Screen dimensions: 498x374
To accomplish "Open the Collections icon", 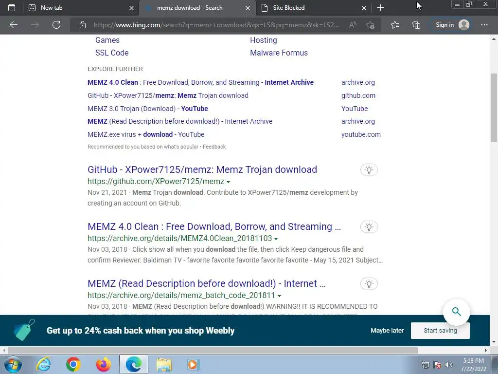I will coord(416,25).
